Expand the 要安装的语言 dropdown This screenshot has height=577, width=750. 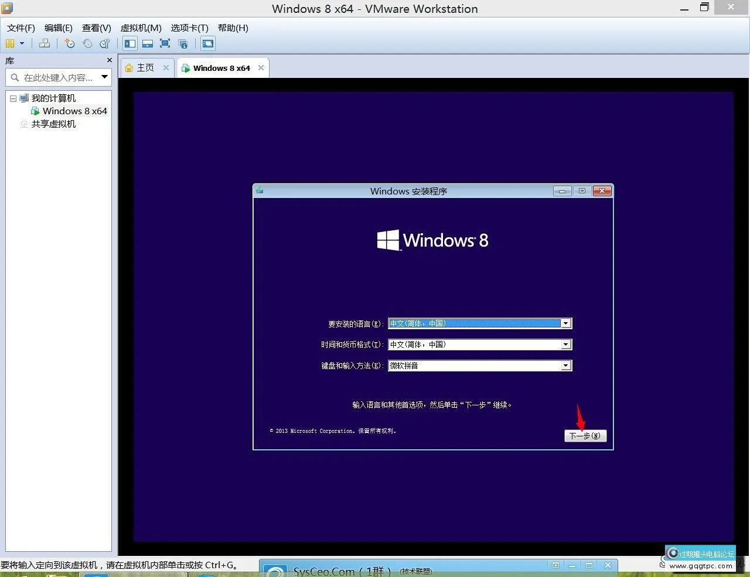pos(565,323)
